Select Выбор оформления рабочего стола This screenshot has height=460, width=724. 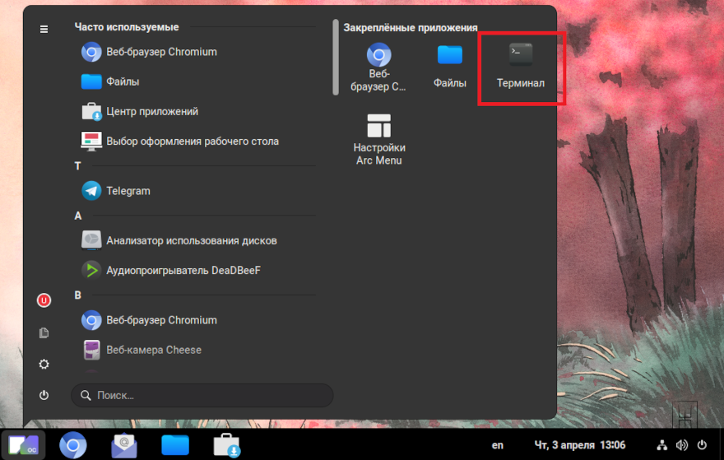tap(192, 141)
